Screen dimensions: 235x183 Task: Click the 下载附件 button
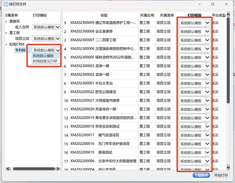click(201, 175)
